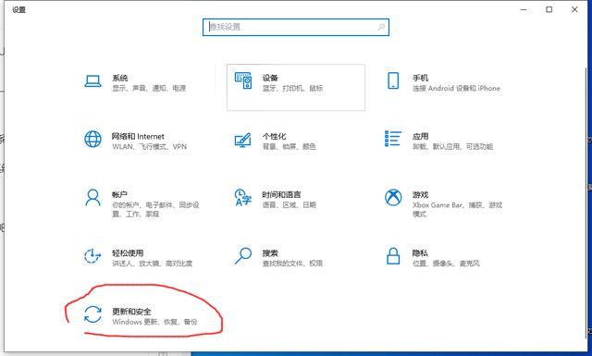The height and width of the screenshot is (356, 592).
Task: Open the 应用 (Apps) list icon
Action: [393, 139]
